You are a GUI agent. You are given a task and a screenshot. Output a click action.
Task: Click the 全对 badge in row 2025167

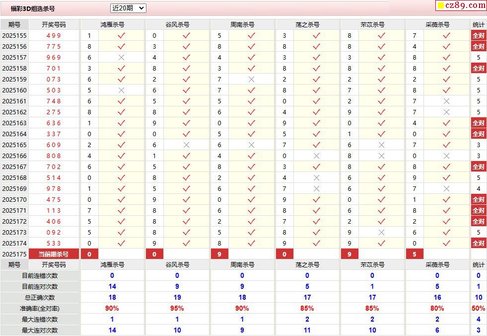tap(478, 167)
